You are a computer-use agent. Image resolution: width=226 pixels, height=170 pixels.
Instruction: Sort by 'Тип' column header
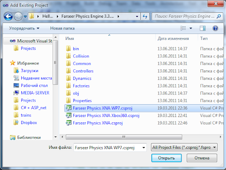[x=204, y=38]
